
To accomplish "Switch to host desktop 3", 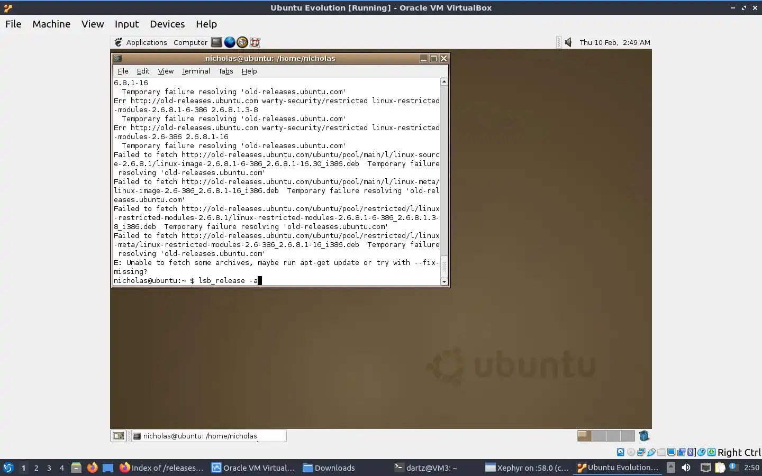I will [49, 468].
